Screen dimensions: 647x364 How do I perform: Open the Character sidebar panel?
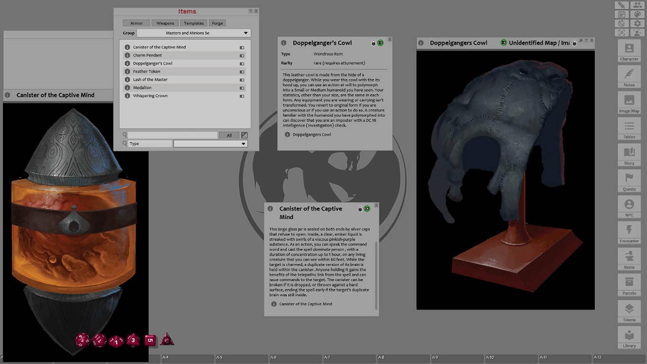629,53
